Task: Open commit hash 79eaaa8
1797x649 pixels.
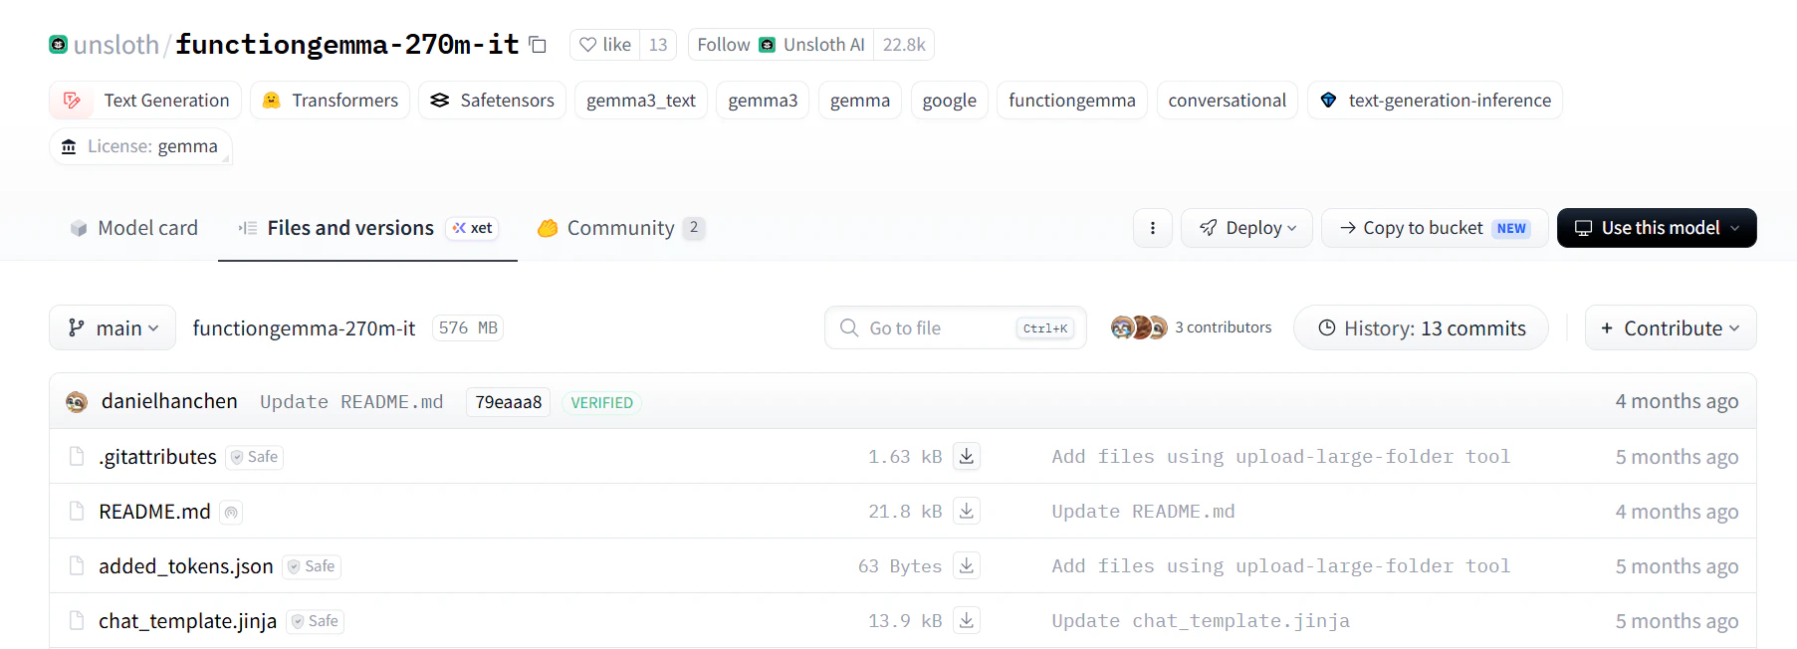Action: click(x=509, y=402)
